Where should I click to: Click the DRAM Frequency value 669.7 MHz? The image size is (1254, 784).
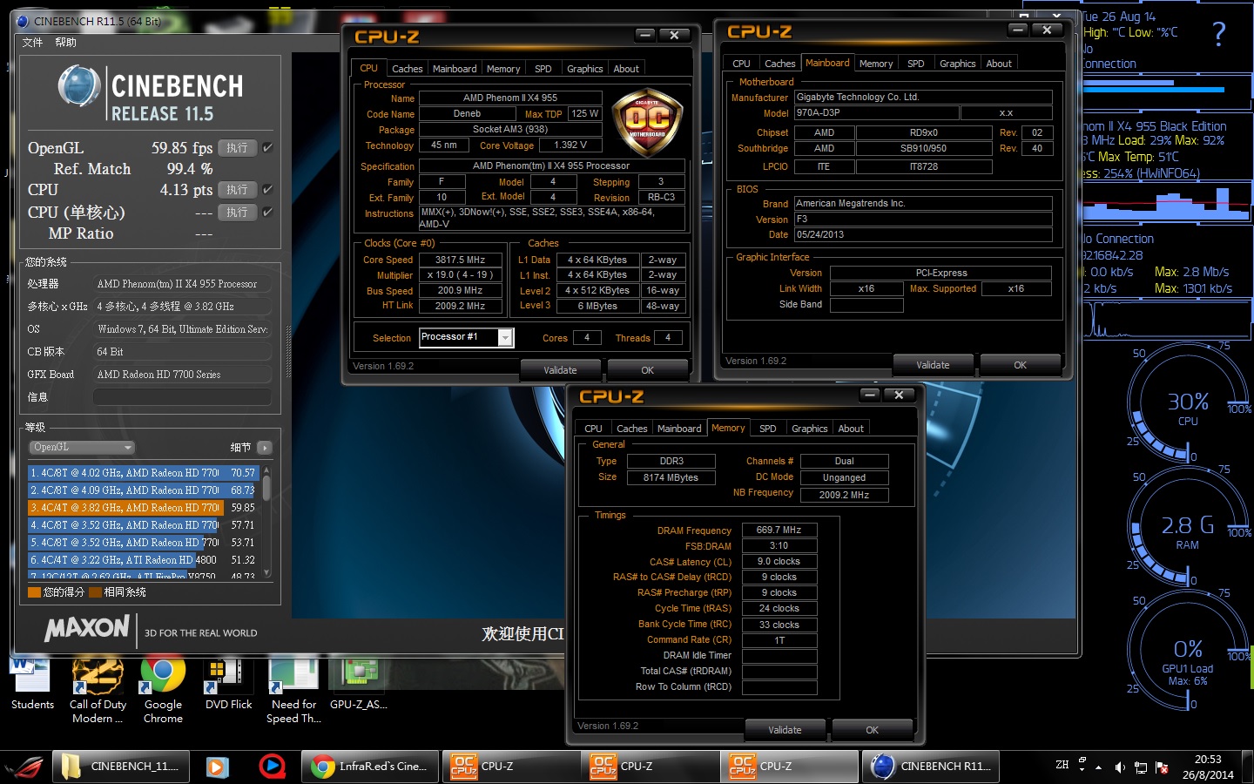[779, 531]
